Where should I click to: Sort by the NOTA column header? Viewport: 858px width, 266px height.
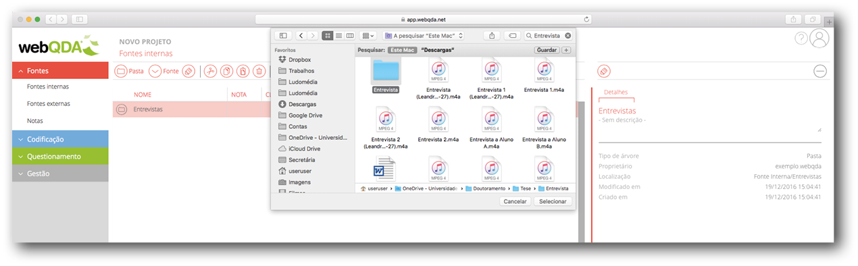[x=239, y=95]
